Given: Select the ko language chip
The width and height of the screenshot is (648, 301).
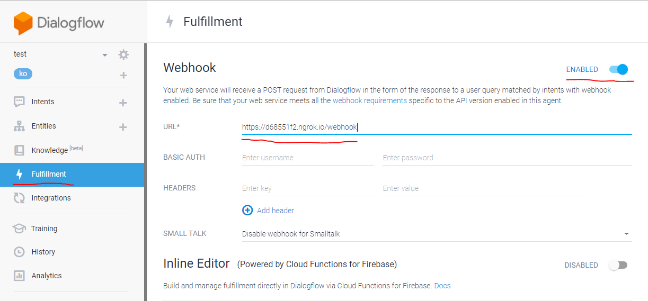Looking at the screenshot, I should pos(23,74).
